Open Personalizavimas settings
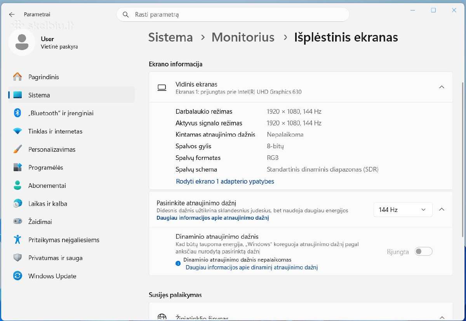The image size is (466, 321). click(x=71, y=149)
